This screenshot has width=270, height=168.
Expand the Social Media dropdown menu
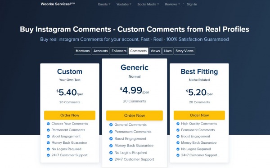[148, 4]
